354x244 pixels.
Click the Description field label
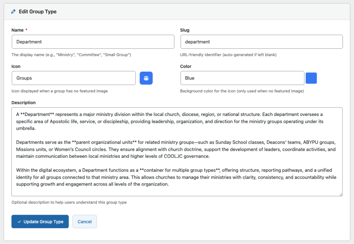pos(24,103)
